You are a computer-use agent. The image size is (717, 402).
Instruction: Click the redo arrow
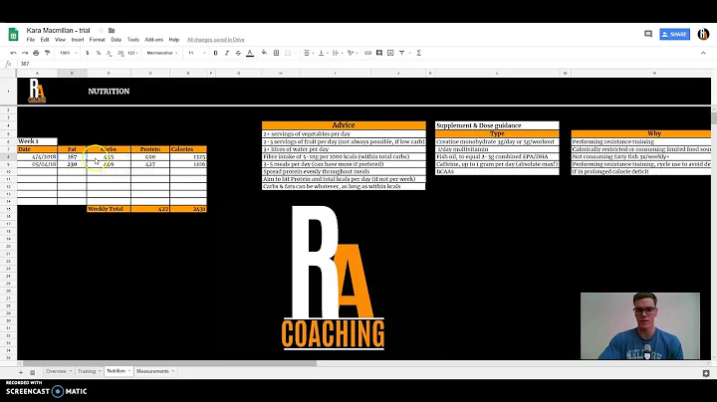click(x=25, y=53)
